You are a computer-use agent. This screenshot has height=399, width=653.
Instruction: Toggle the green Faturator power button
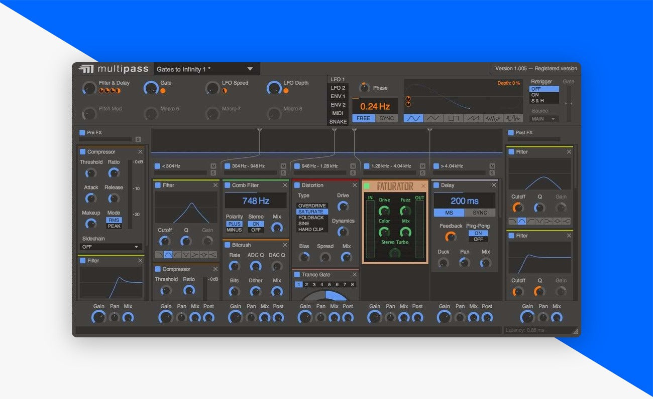367,186
